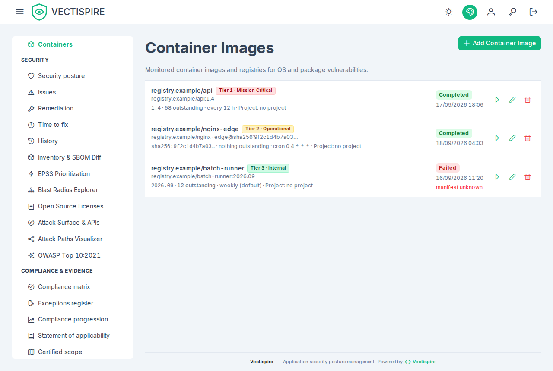Open the hamburger navigation menu
This screenshot has width=553, height=371.
pyautogui.click(x=20, y=12)
